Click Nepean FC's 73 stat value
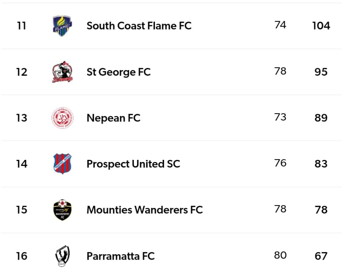 [x=280, y=117]
